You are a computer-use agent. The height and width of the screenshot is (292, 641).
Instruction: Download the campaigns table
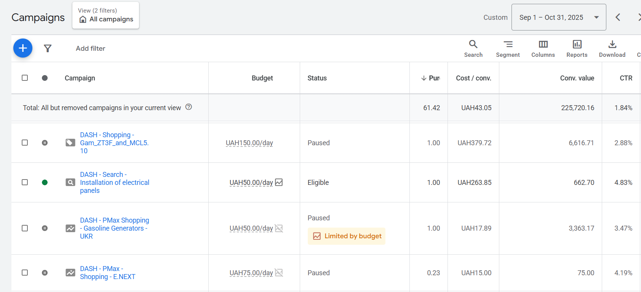[612, 48]
